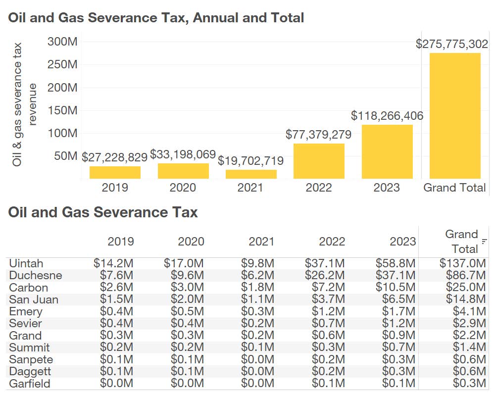
Task: Click the Grand Total column header text
Action: (x=461, y=241)
